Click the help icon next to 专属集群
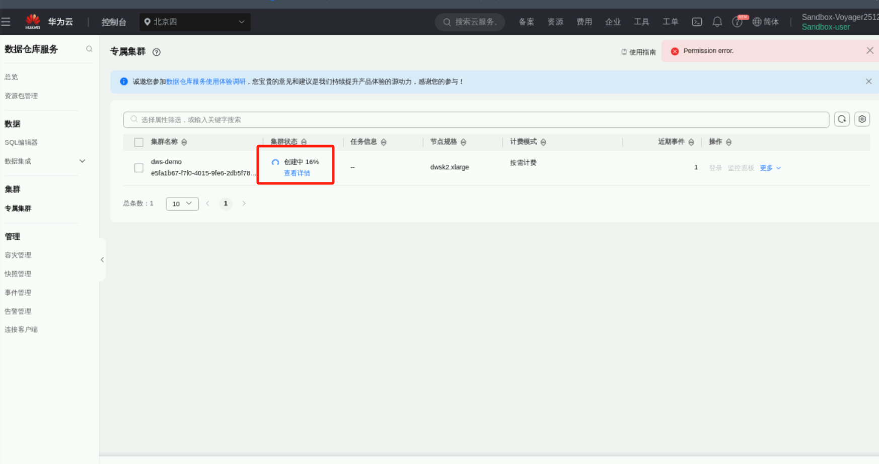Screen dimensions: 879x464 157,52
